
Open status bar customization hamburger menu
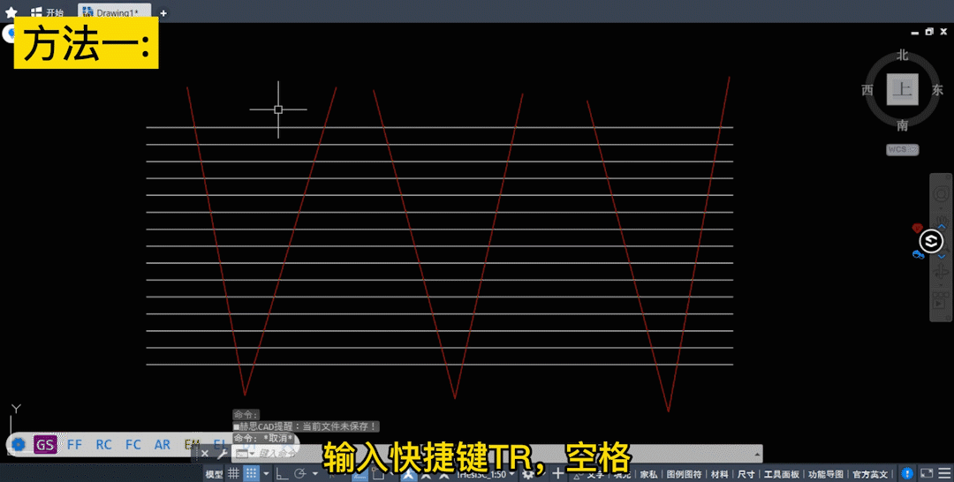click(x=943, y=473)
